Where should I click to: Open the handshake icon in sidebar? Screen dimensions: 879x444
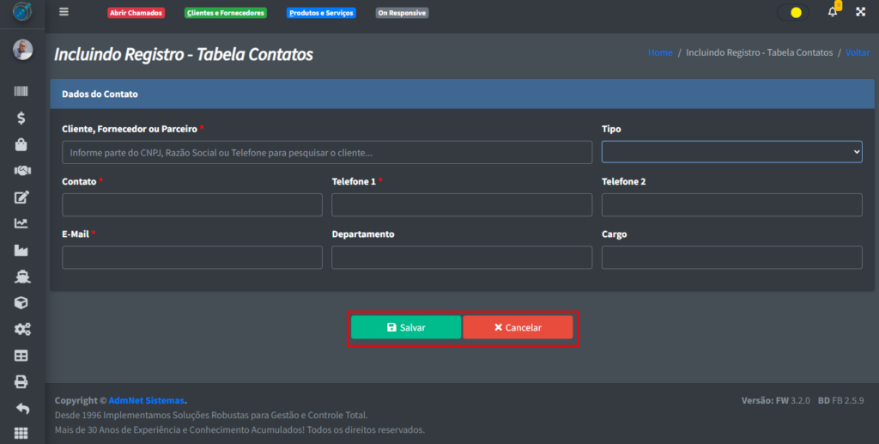21,171
